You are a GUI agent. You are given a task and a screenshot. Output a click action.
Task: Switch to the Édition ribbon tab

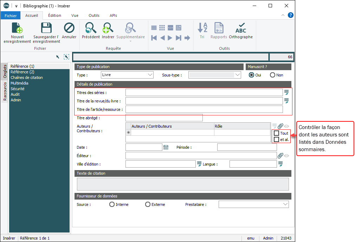click(x=54, y=15)
